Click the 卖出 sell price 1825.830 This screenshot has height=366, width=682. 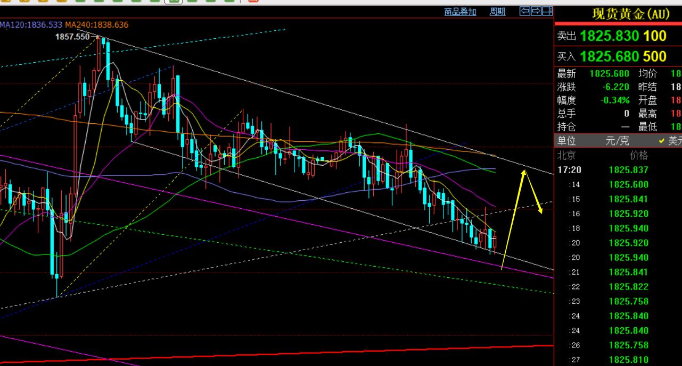coord(610,36)
